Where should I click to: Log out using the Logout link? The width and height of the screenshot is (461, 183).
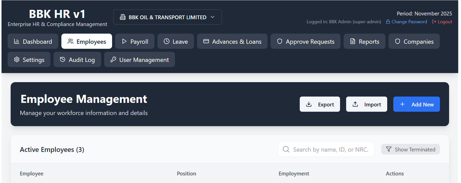point(442,22)
